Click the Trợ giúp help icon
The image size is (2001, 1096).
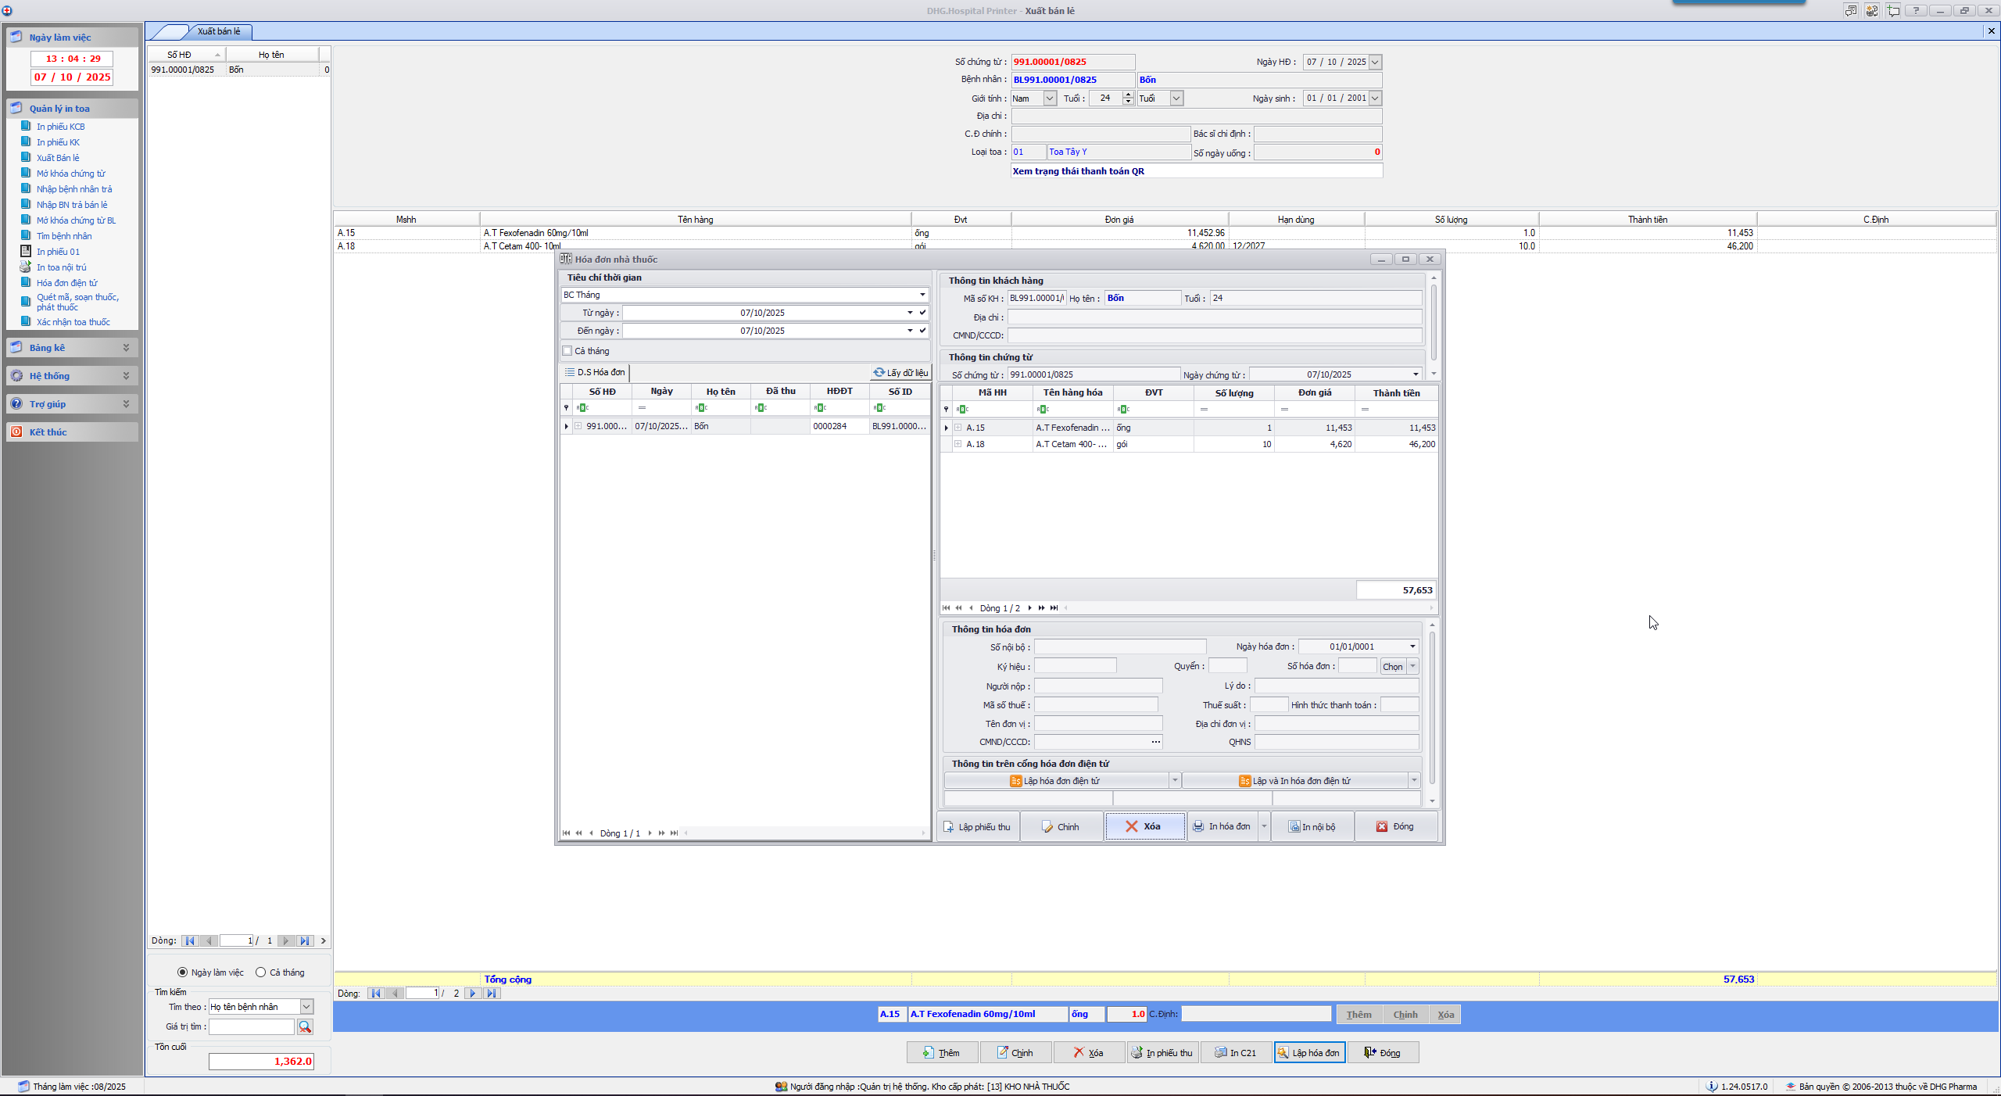[16, 403]
